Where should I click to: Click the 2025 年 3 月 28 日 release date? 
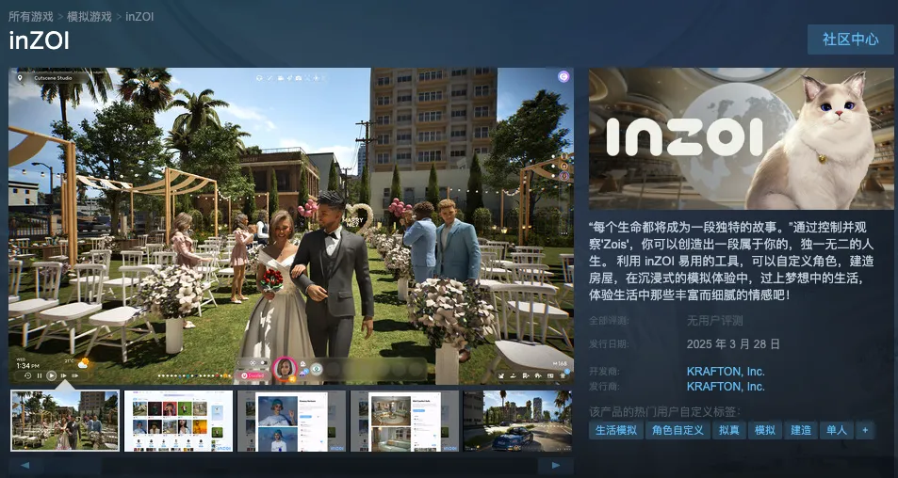(x=733, y=344)
